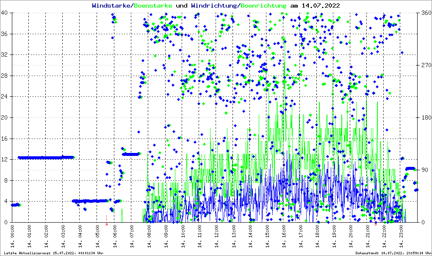Click the time label "14. 11:00"
The width and height of the screenshot is (432, 256).
point(199,236)
